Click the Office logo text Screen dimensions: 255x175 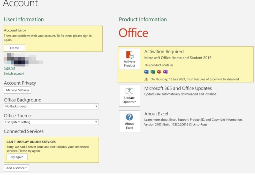click(x=133, y=33)
